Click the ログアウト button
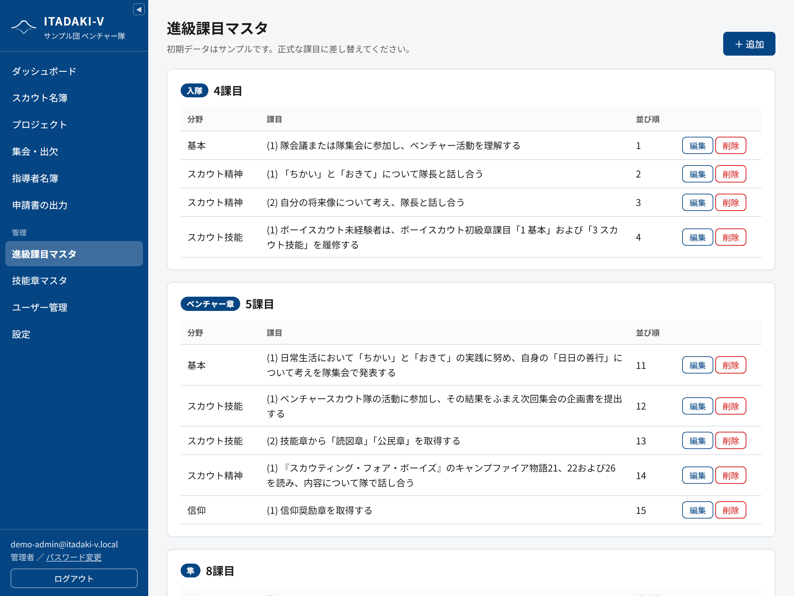This screenshot has height=596, width=794. tap(74, 578)
